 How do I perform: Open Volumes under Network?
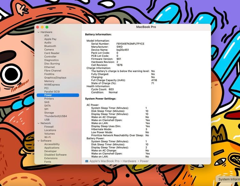49,134
